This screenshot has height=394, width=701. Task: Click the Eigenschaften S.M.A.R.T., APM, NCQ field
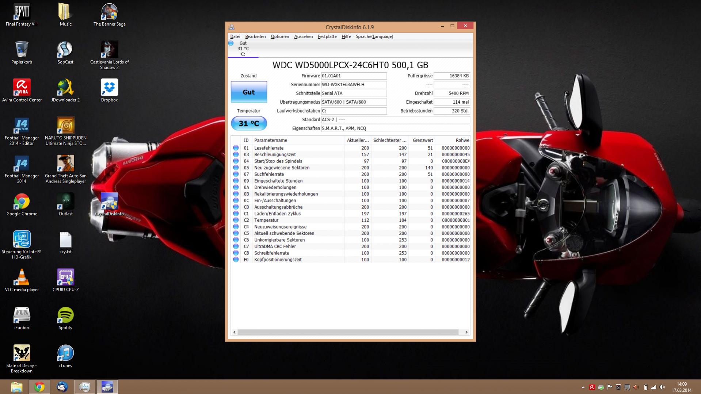[x=395, y=129]
